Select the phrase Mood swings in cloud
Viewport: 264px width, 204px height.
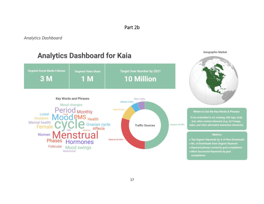(x=78, y=148)
